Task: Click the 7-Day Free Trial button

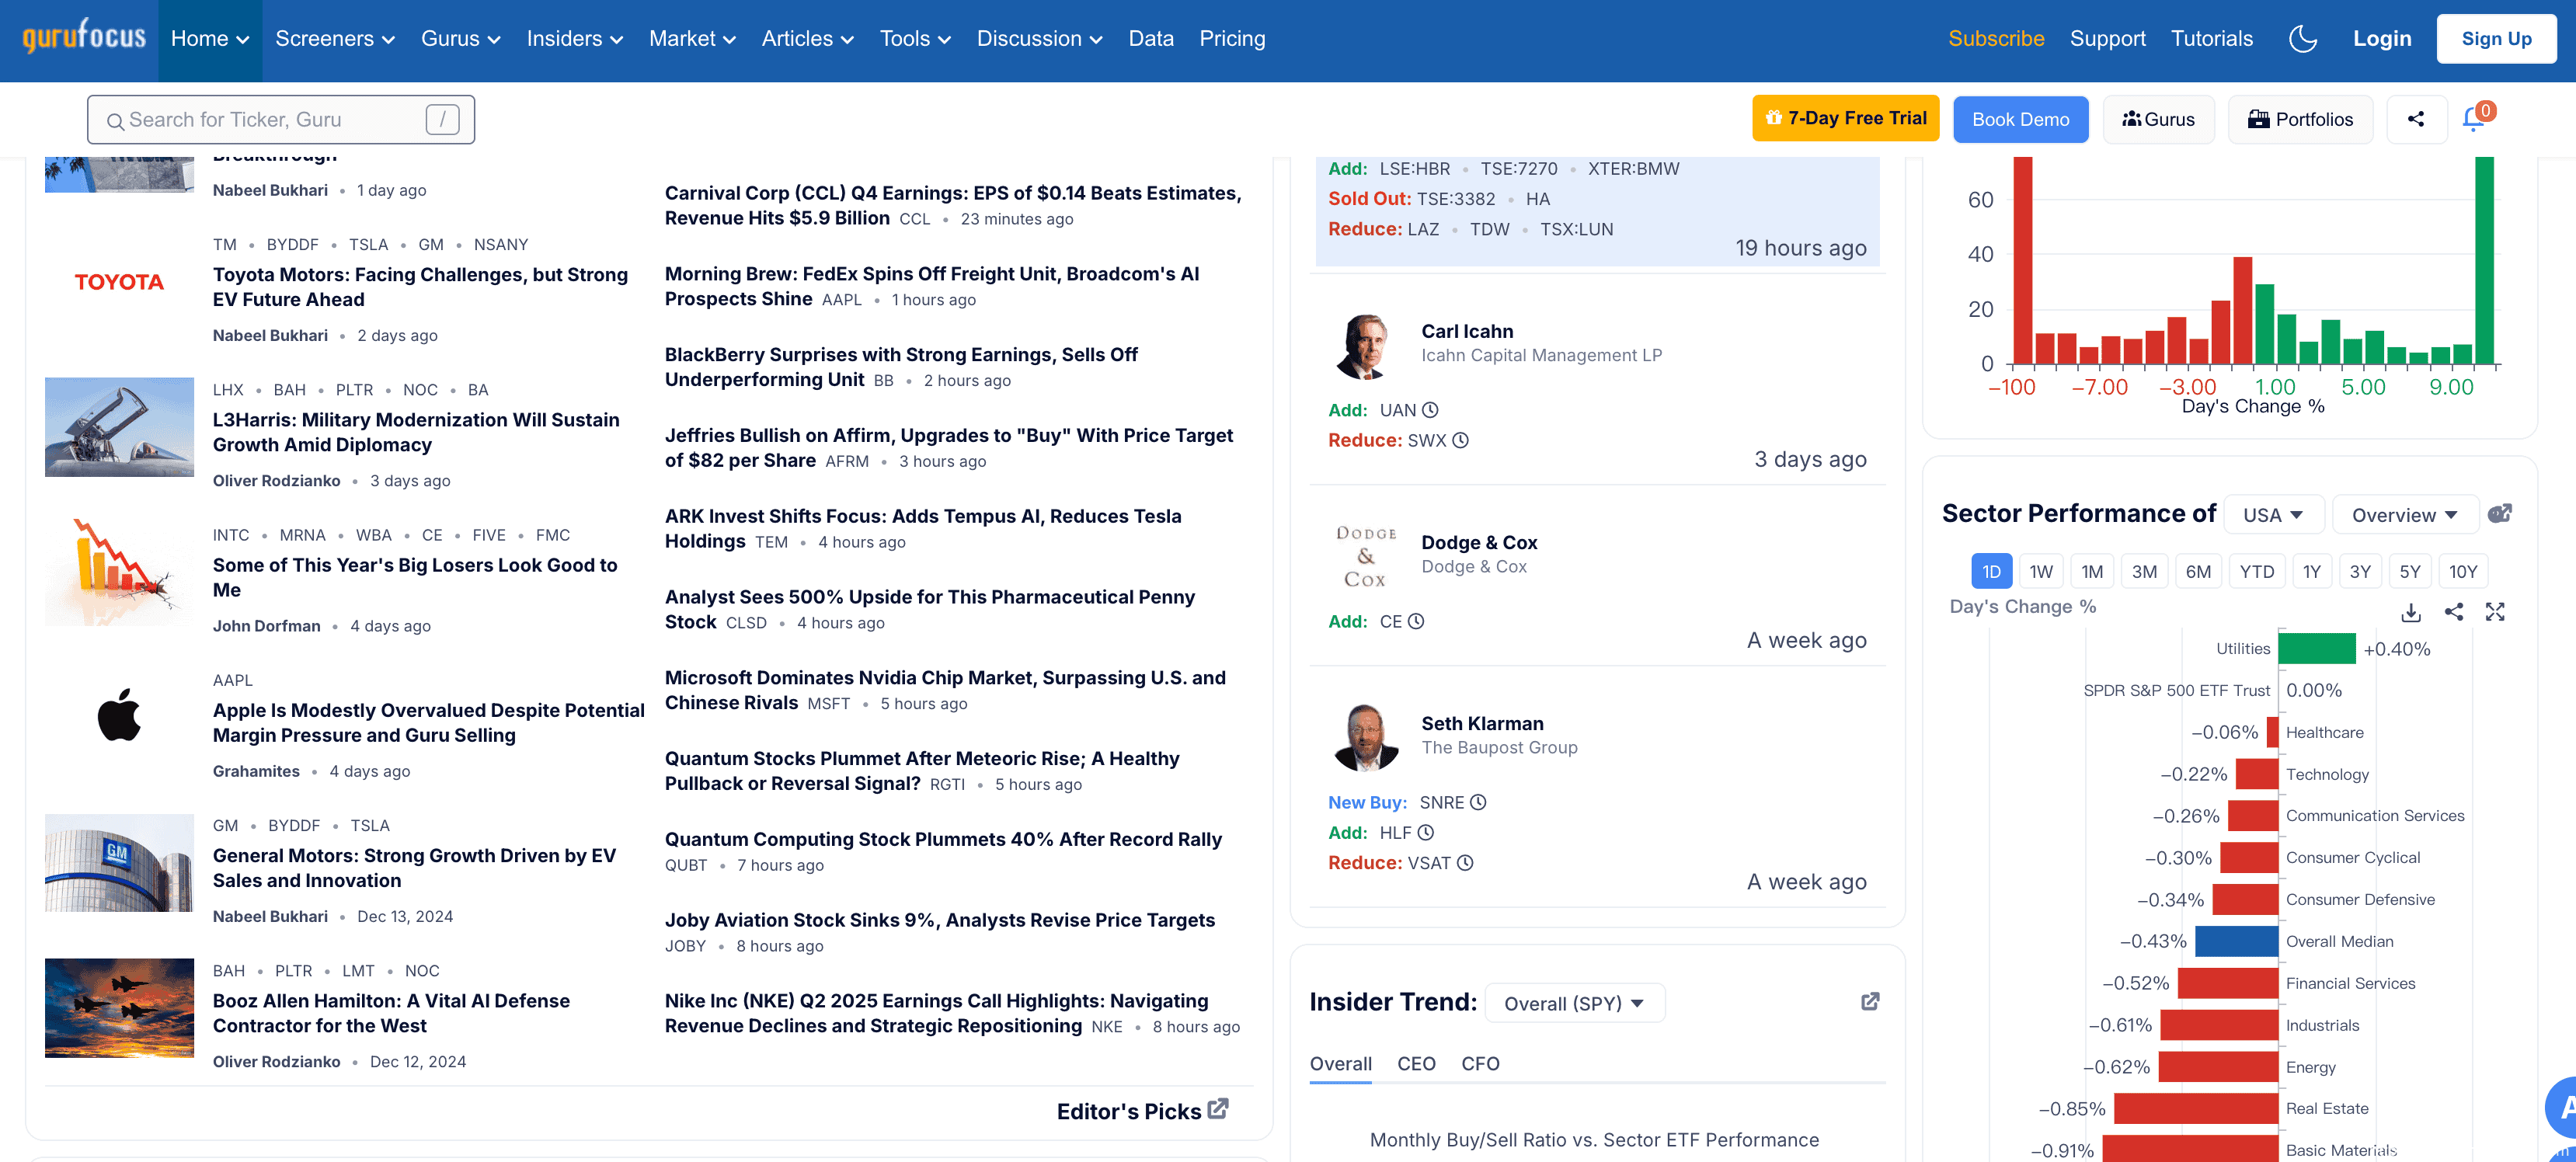Action: click(x=1845, y=119)
